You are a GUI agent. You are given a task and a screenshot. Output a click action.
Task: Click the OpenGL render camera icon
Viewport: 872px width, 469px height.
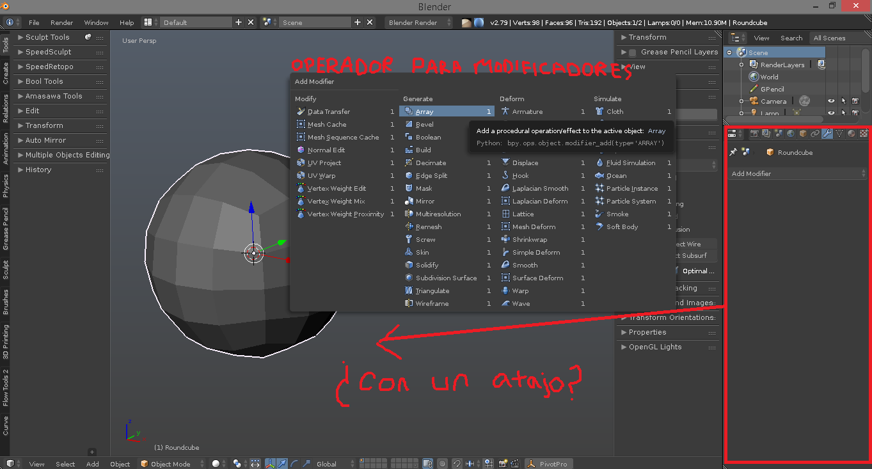tap(503, 464)
